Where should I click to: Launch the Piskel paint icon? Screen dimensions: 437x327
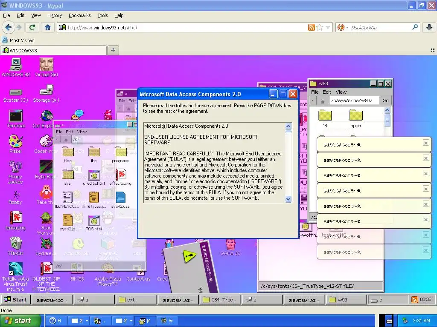[x=16, y=144]
